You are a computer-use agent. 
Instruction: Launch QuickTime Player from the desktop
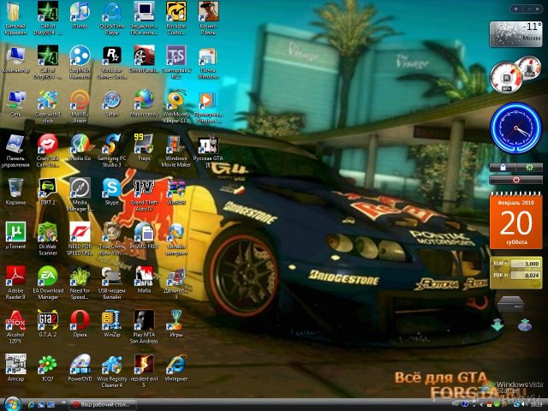[111, 12]
